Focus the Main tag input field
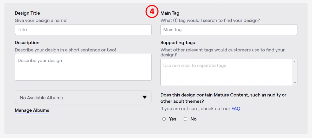This screenshot has height=138, width=312. click(x=229, y=30)
